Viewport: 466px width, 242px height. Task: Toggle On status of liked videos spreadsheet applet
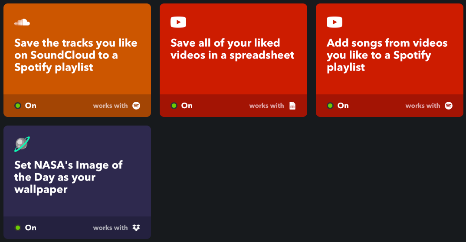182,106
